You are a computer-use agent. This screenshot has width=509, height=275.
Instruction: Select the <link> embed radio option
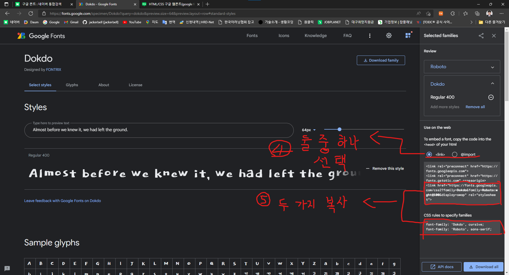(429, 154)
